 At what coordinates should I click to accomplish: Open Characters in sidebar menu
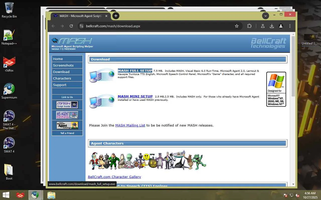tap(67, 78)
